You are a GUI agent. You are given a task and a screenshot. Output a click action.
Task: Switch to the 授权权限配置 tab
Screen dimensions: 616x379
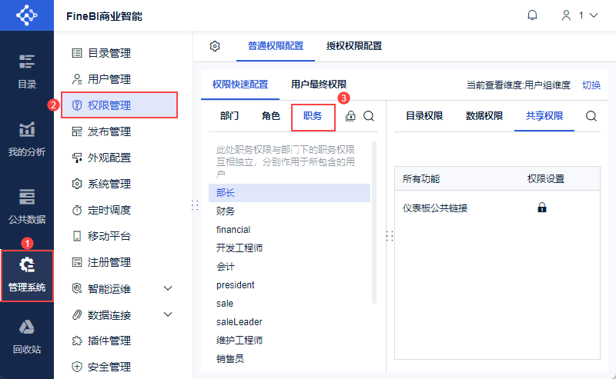(354, 46)
